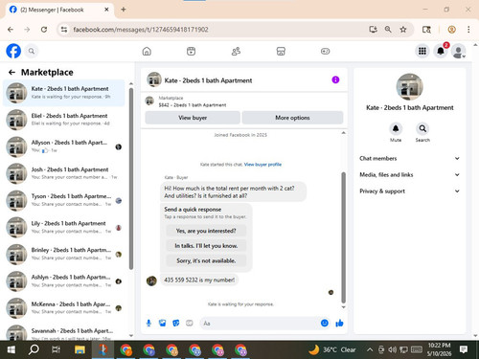Open the account profile avatar menu

459,52
